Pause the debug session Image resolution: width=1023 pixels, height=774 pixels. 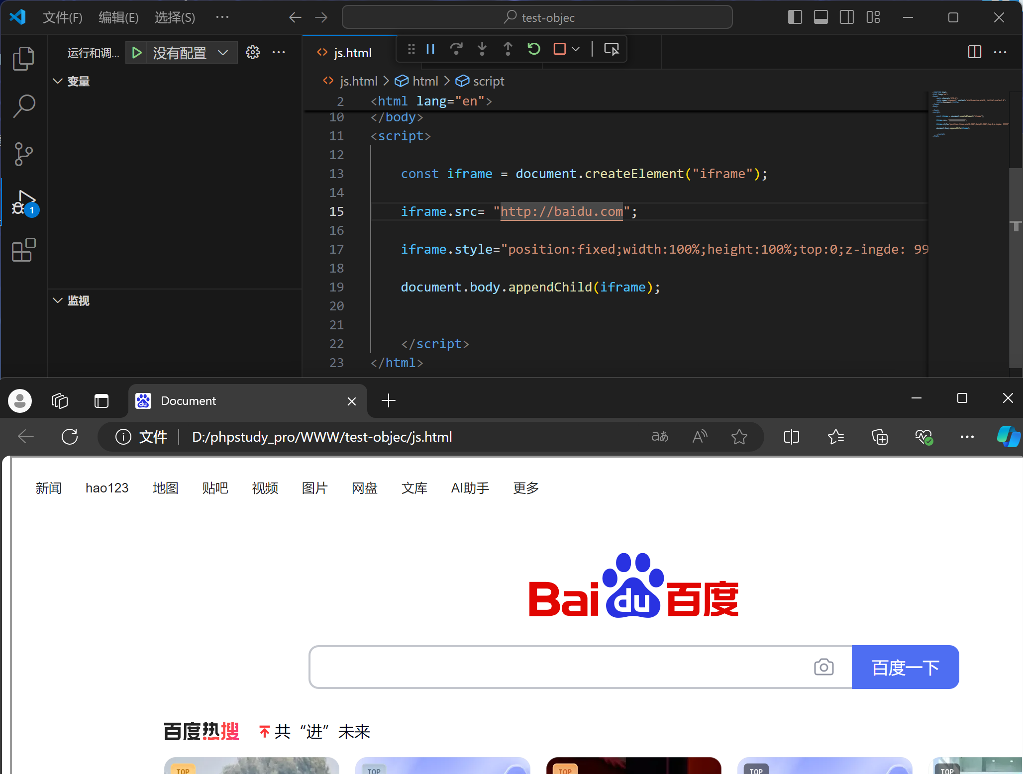point(430,49)
